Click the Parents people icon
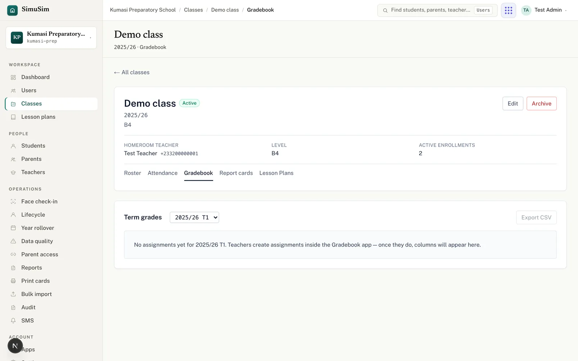The image size is (578, 361). pos(13,159)
